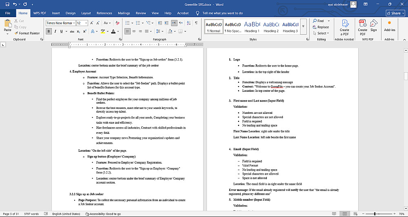This screenshot has width=408, height=217.
Task: Apply superscript formatting
Action: coord(84,31)
